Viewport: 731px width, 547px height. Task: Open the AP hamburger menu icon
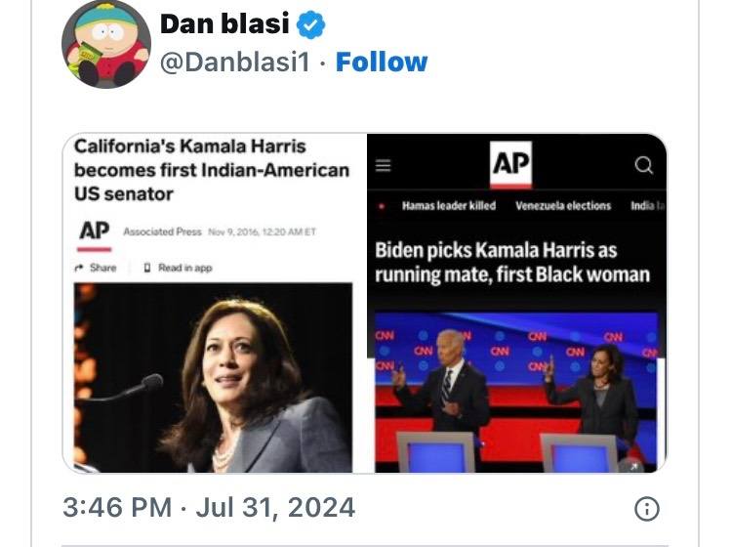[384, 165]
